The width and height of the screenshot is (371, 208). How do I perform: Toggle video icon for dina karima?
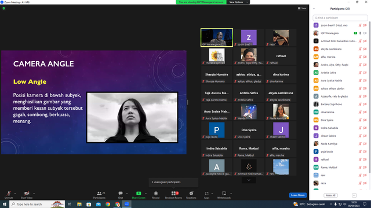pyautogui.click(x=365, y=112)
